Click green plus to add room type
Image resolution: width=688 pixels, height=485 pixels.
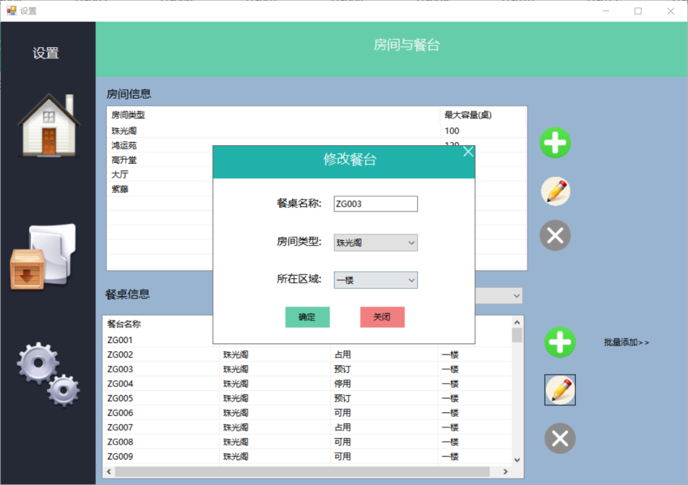[x=555, y=143]
